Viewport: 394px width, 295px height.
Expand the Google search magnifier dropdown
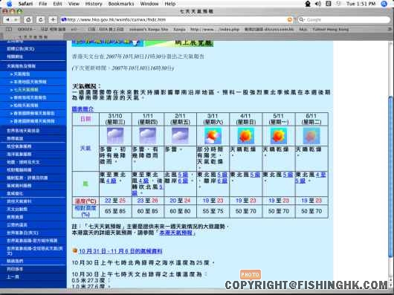pyautogui.click(x=302, y=19)
